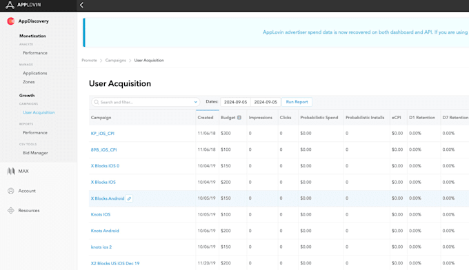Image resolution: width=469 pixels, height=270 pixels.
Task: Click Monetization heading in sidebar
Action: click(x=32, y=36)
